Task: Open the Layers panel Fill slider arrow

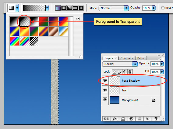Action: [162, 72]
